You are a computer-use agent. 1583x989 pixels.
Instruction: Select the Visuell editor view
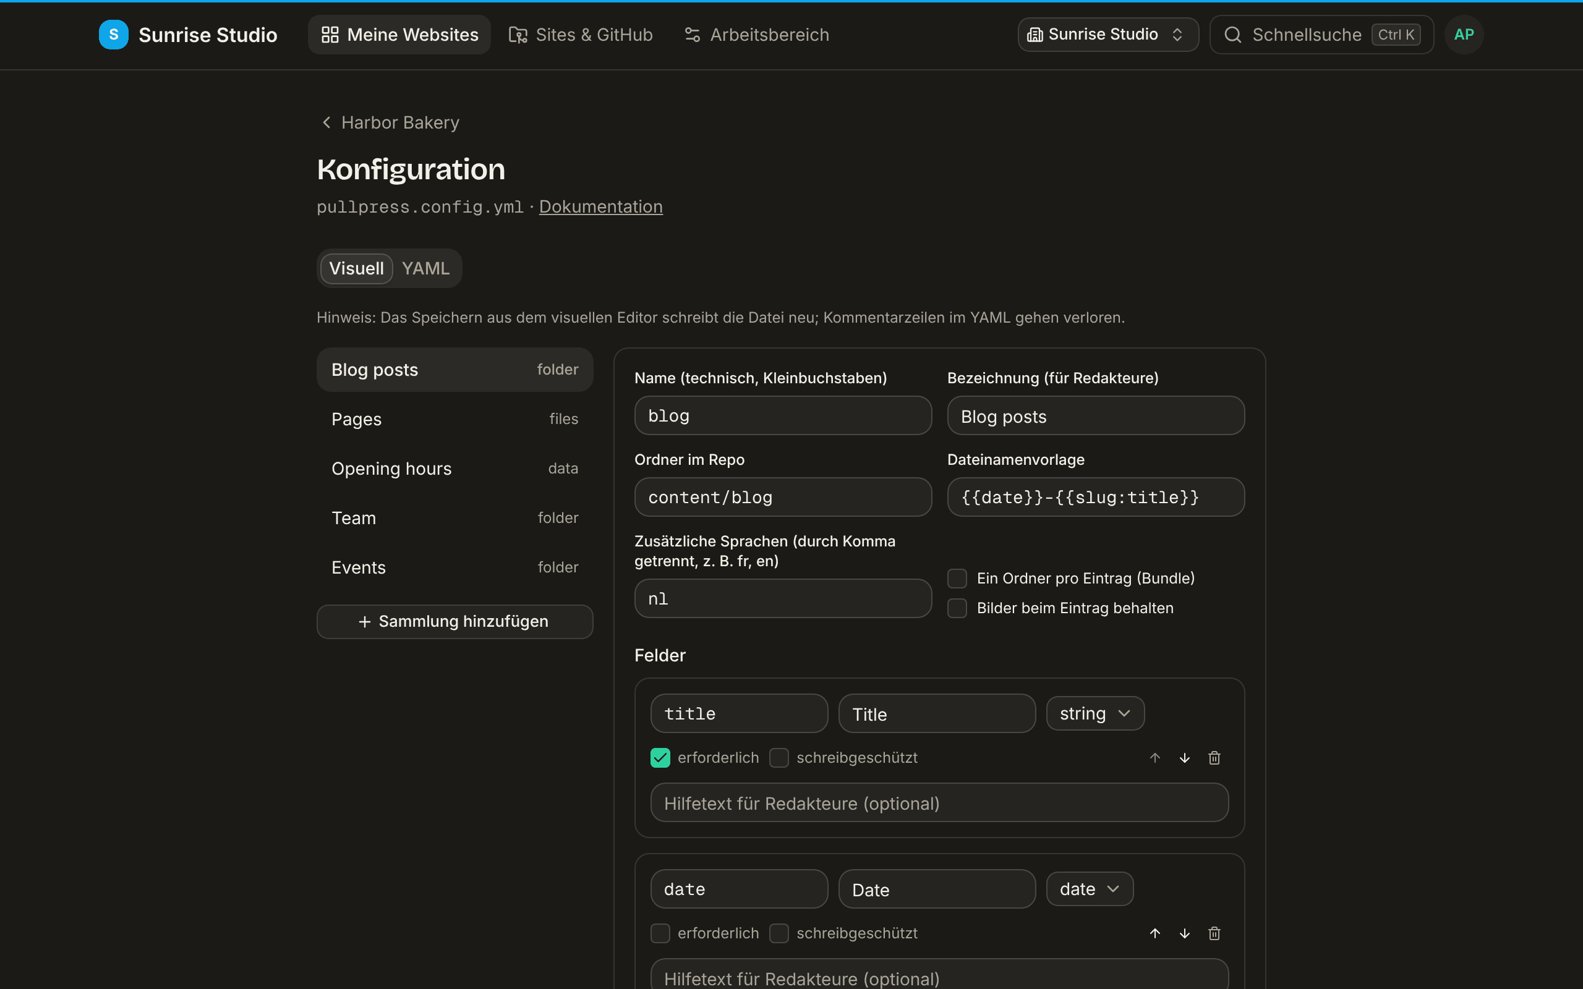[356, 268]
